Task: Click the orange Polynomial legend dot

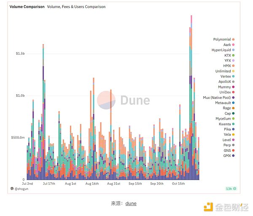Action: [234, 39]
